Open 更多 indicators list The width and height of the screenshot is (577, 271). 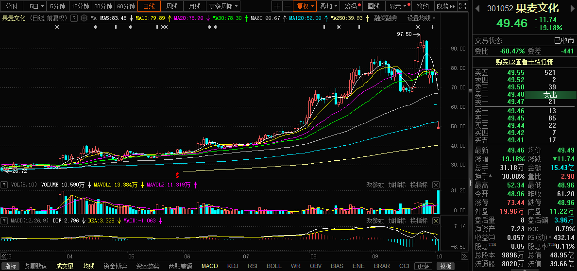423,266
